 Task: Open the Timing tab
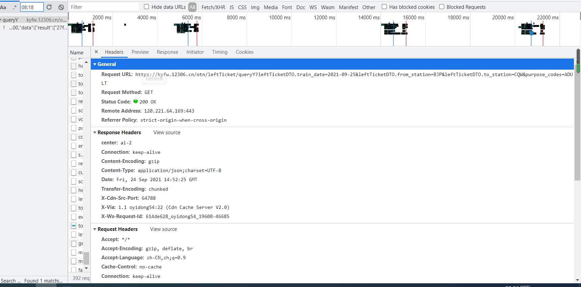[220, 52]
